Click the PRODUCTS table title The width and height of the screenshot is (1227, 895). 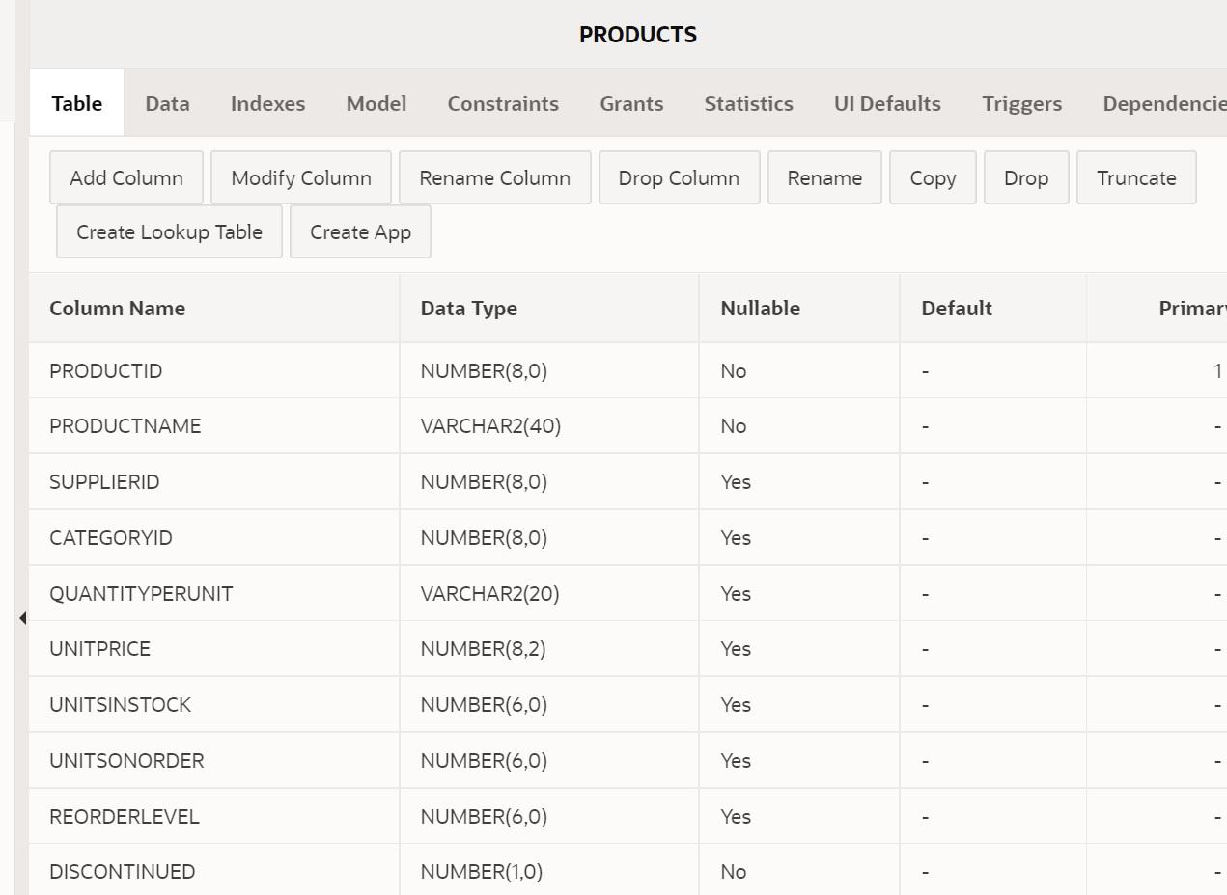tap(638, 35)
